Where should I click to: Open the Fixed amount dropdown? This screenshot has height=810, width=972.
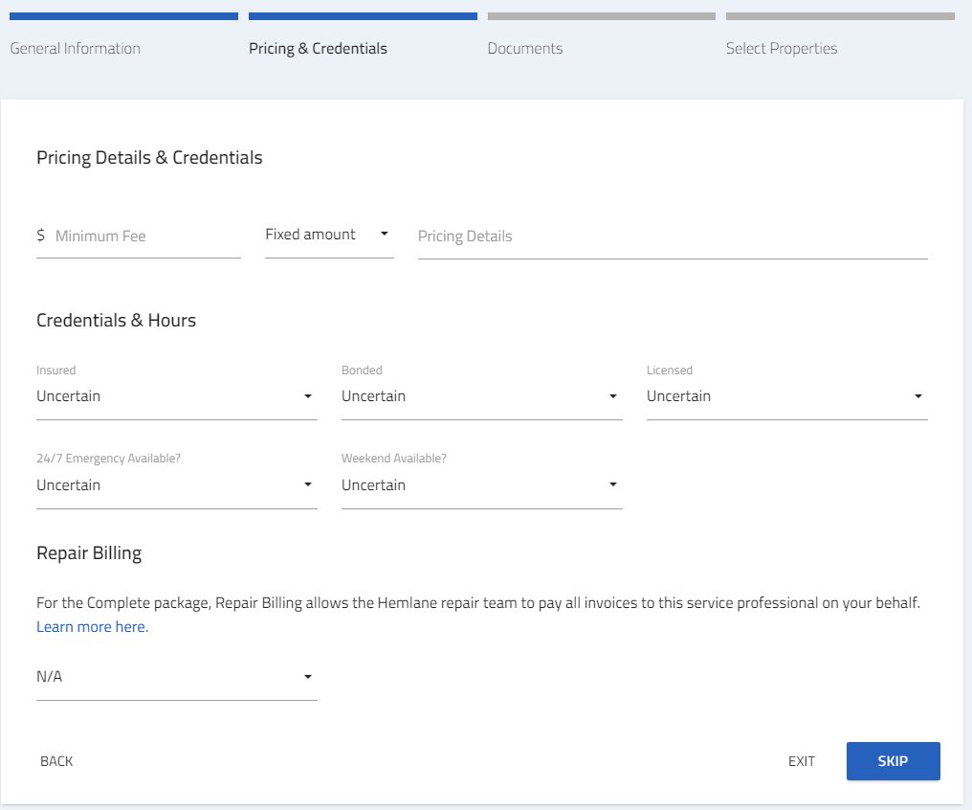tap(329, 235)
